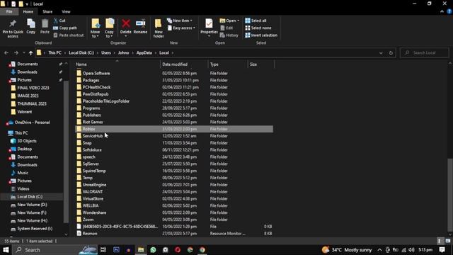Switch to the Home ribbon tab
Image resolution: width=453 pixels, height=255 pixels.
(x=28, y=11)
